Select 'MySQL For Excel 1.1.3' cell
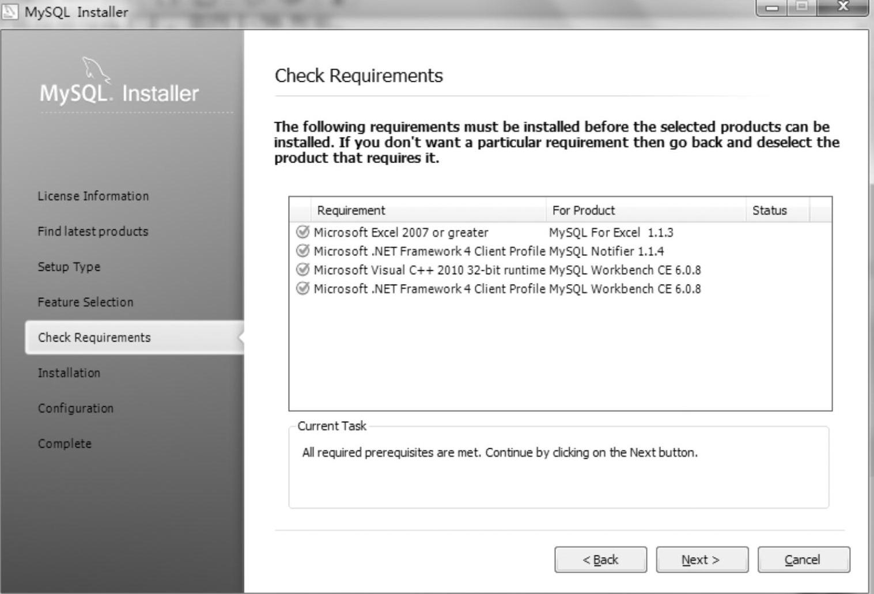Image resolution: width=874 pixels, height=594 pixels. point(611,232)
